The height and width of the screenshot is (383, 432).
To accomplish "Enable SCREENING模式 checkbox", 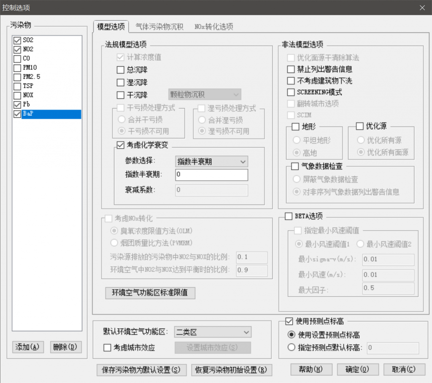I will coord(291,92).
